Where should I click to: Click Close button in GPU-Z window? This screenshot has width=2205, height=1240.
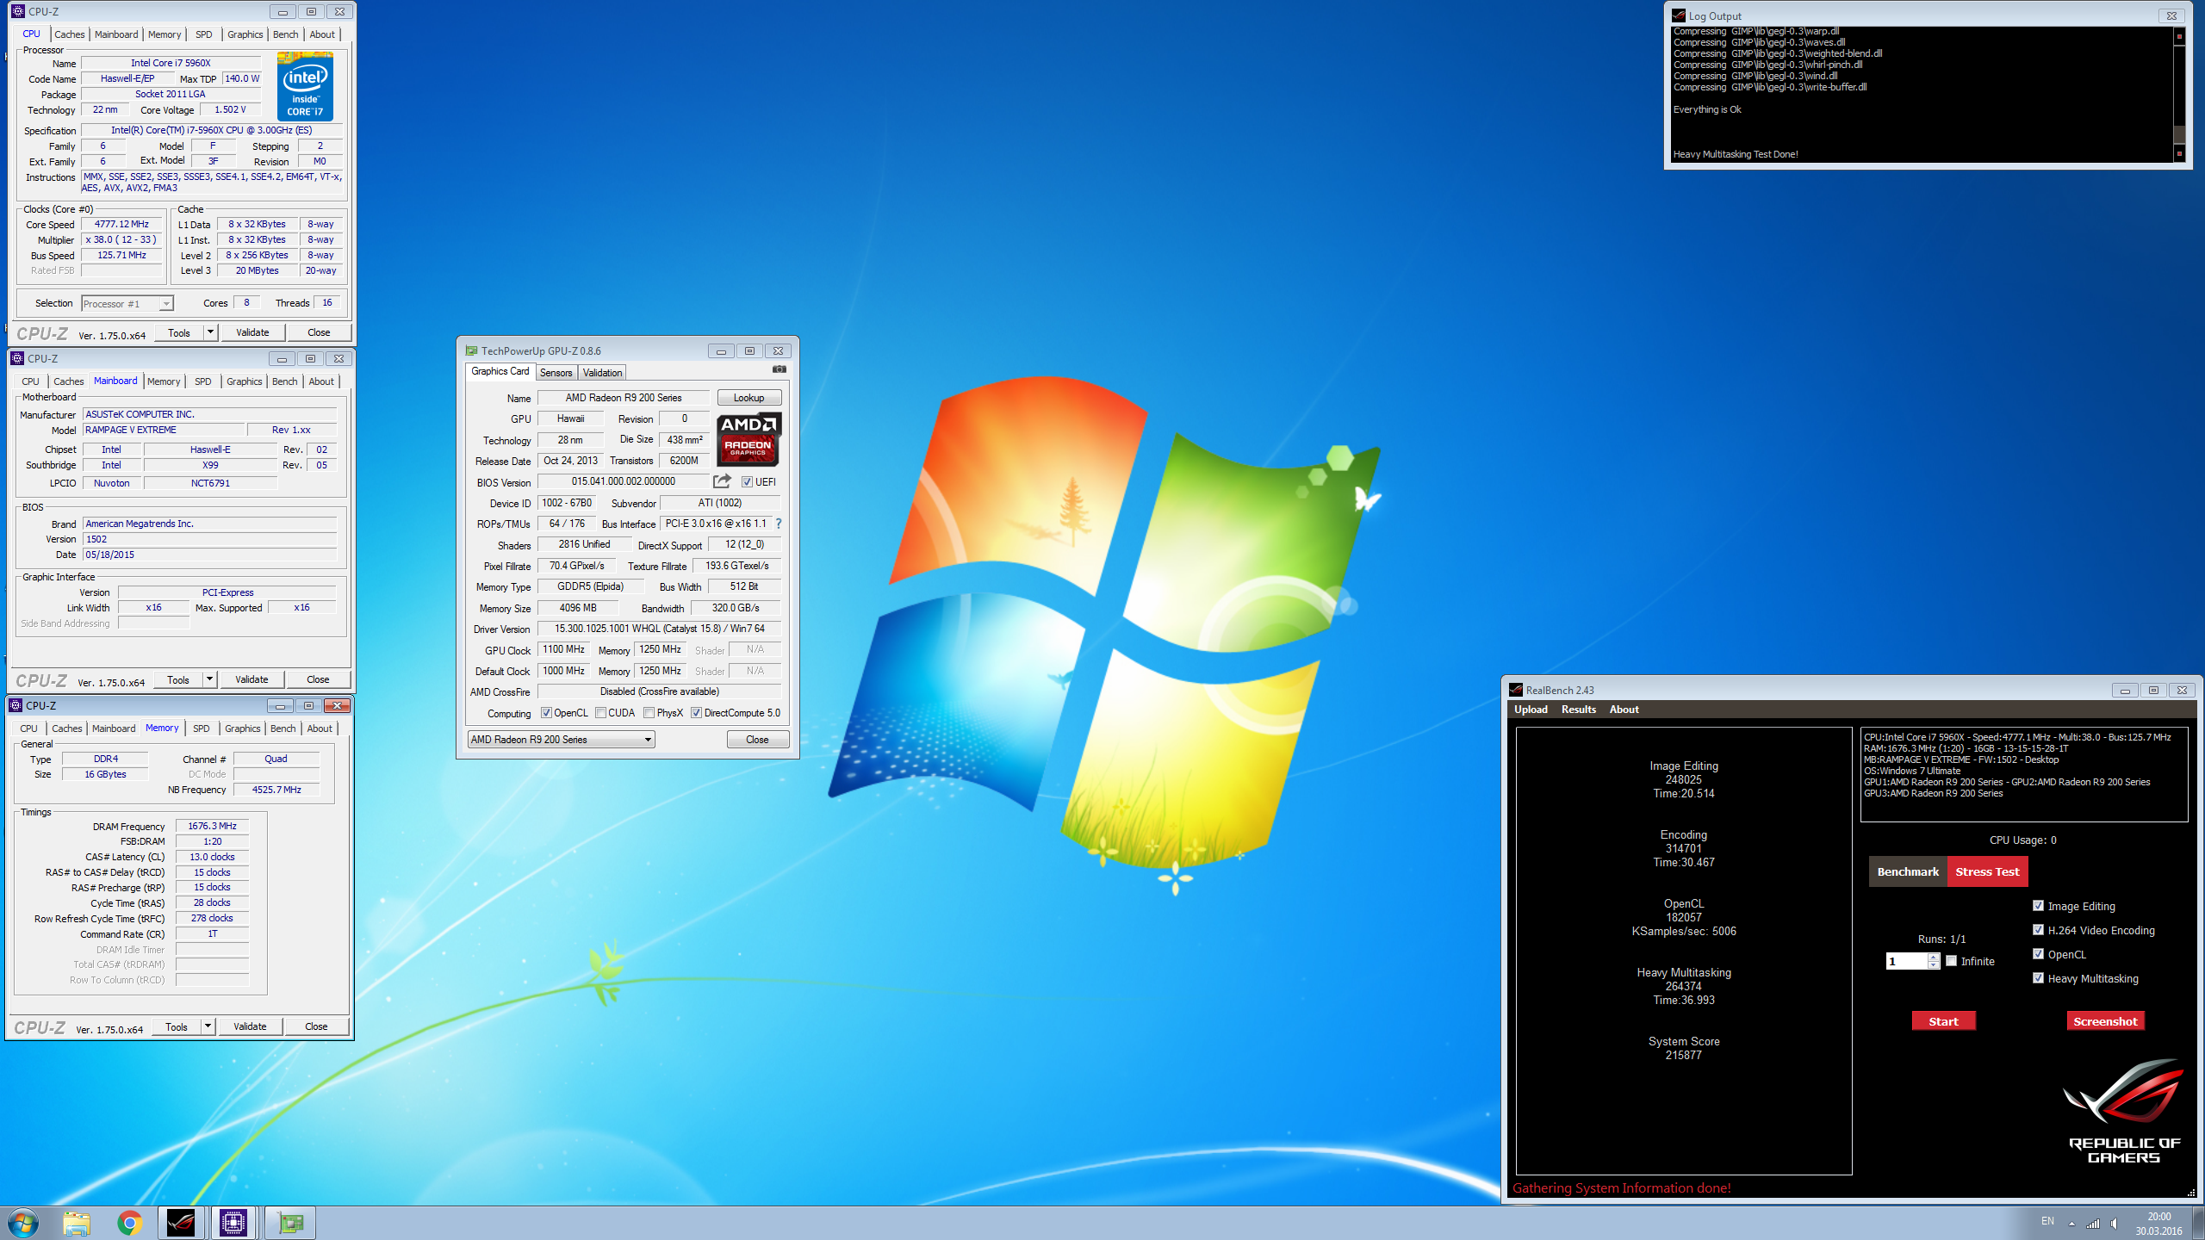click(757, 740)
